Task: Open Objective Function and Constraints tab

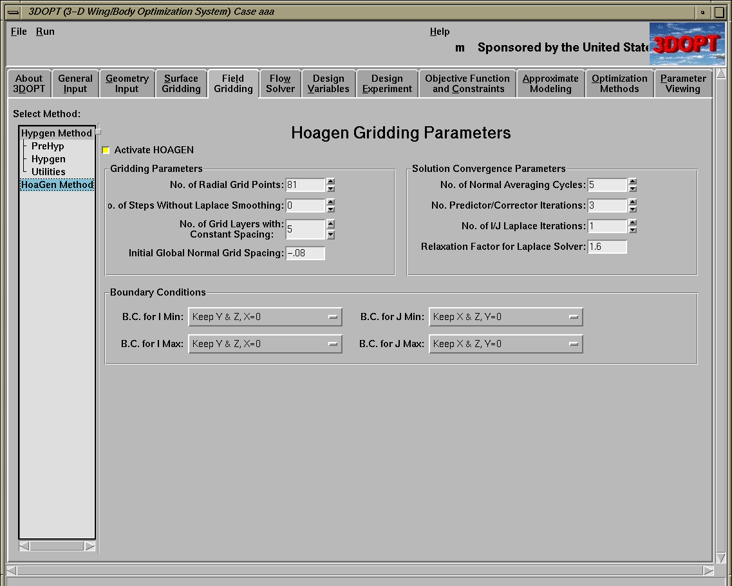Action: point(468,84)
